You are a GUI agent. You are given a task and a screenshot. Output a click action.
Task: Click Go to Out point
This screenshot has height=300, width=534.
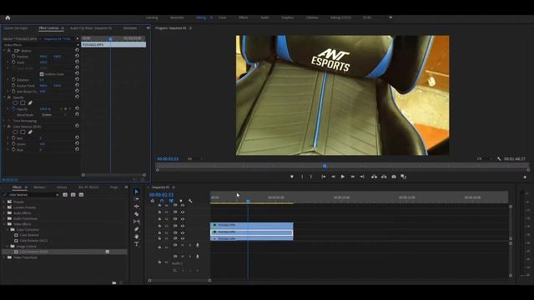click(x=362, y=177)
